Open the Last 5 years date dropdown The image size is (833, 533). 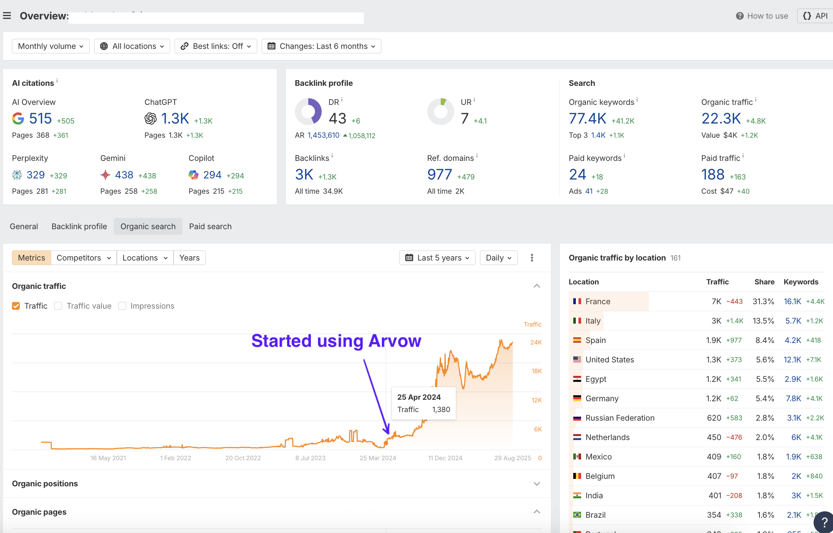(x=437, y=258)
